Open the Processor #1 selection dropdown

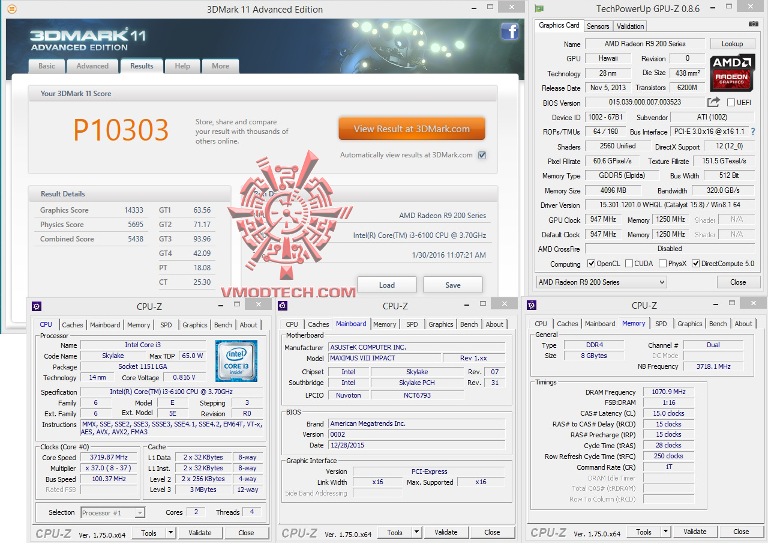tap(113, 512)
